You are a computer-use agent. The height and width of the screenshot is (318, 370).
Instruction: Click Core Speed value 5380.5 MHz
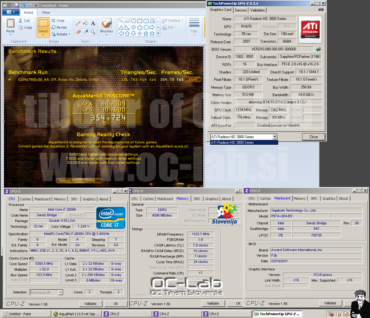(44, 264)
